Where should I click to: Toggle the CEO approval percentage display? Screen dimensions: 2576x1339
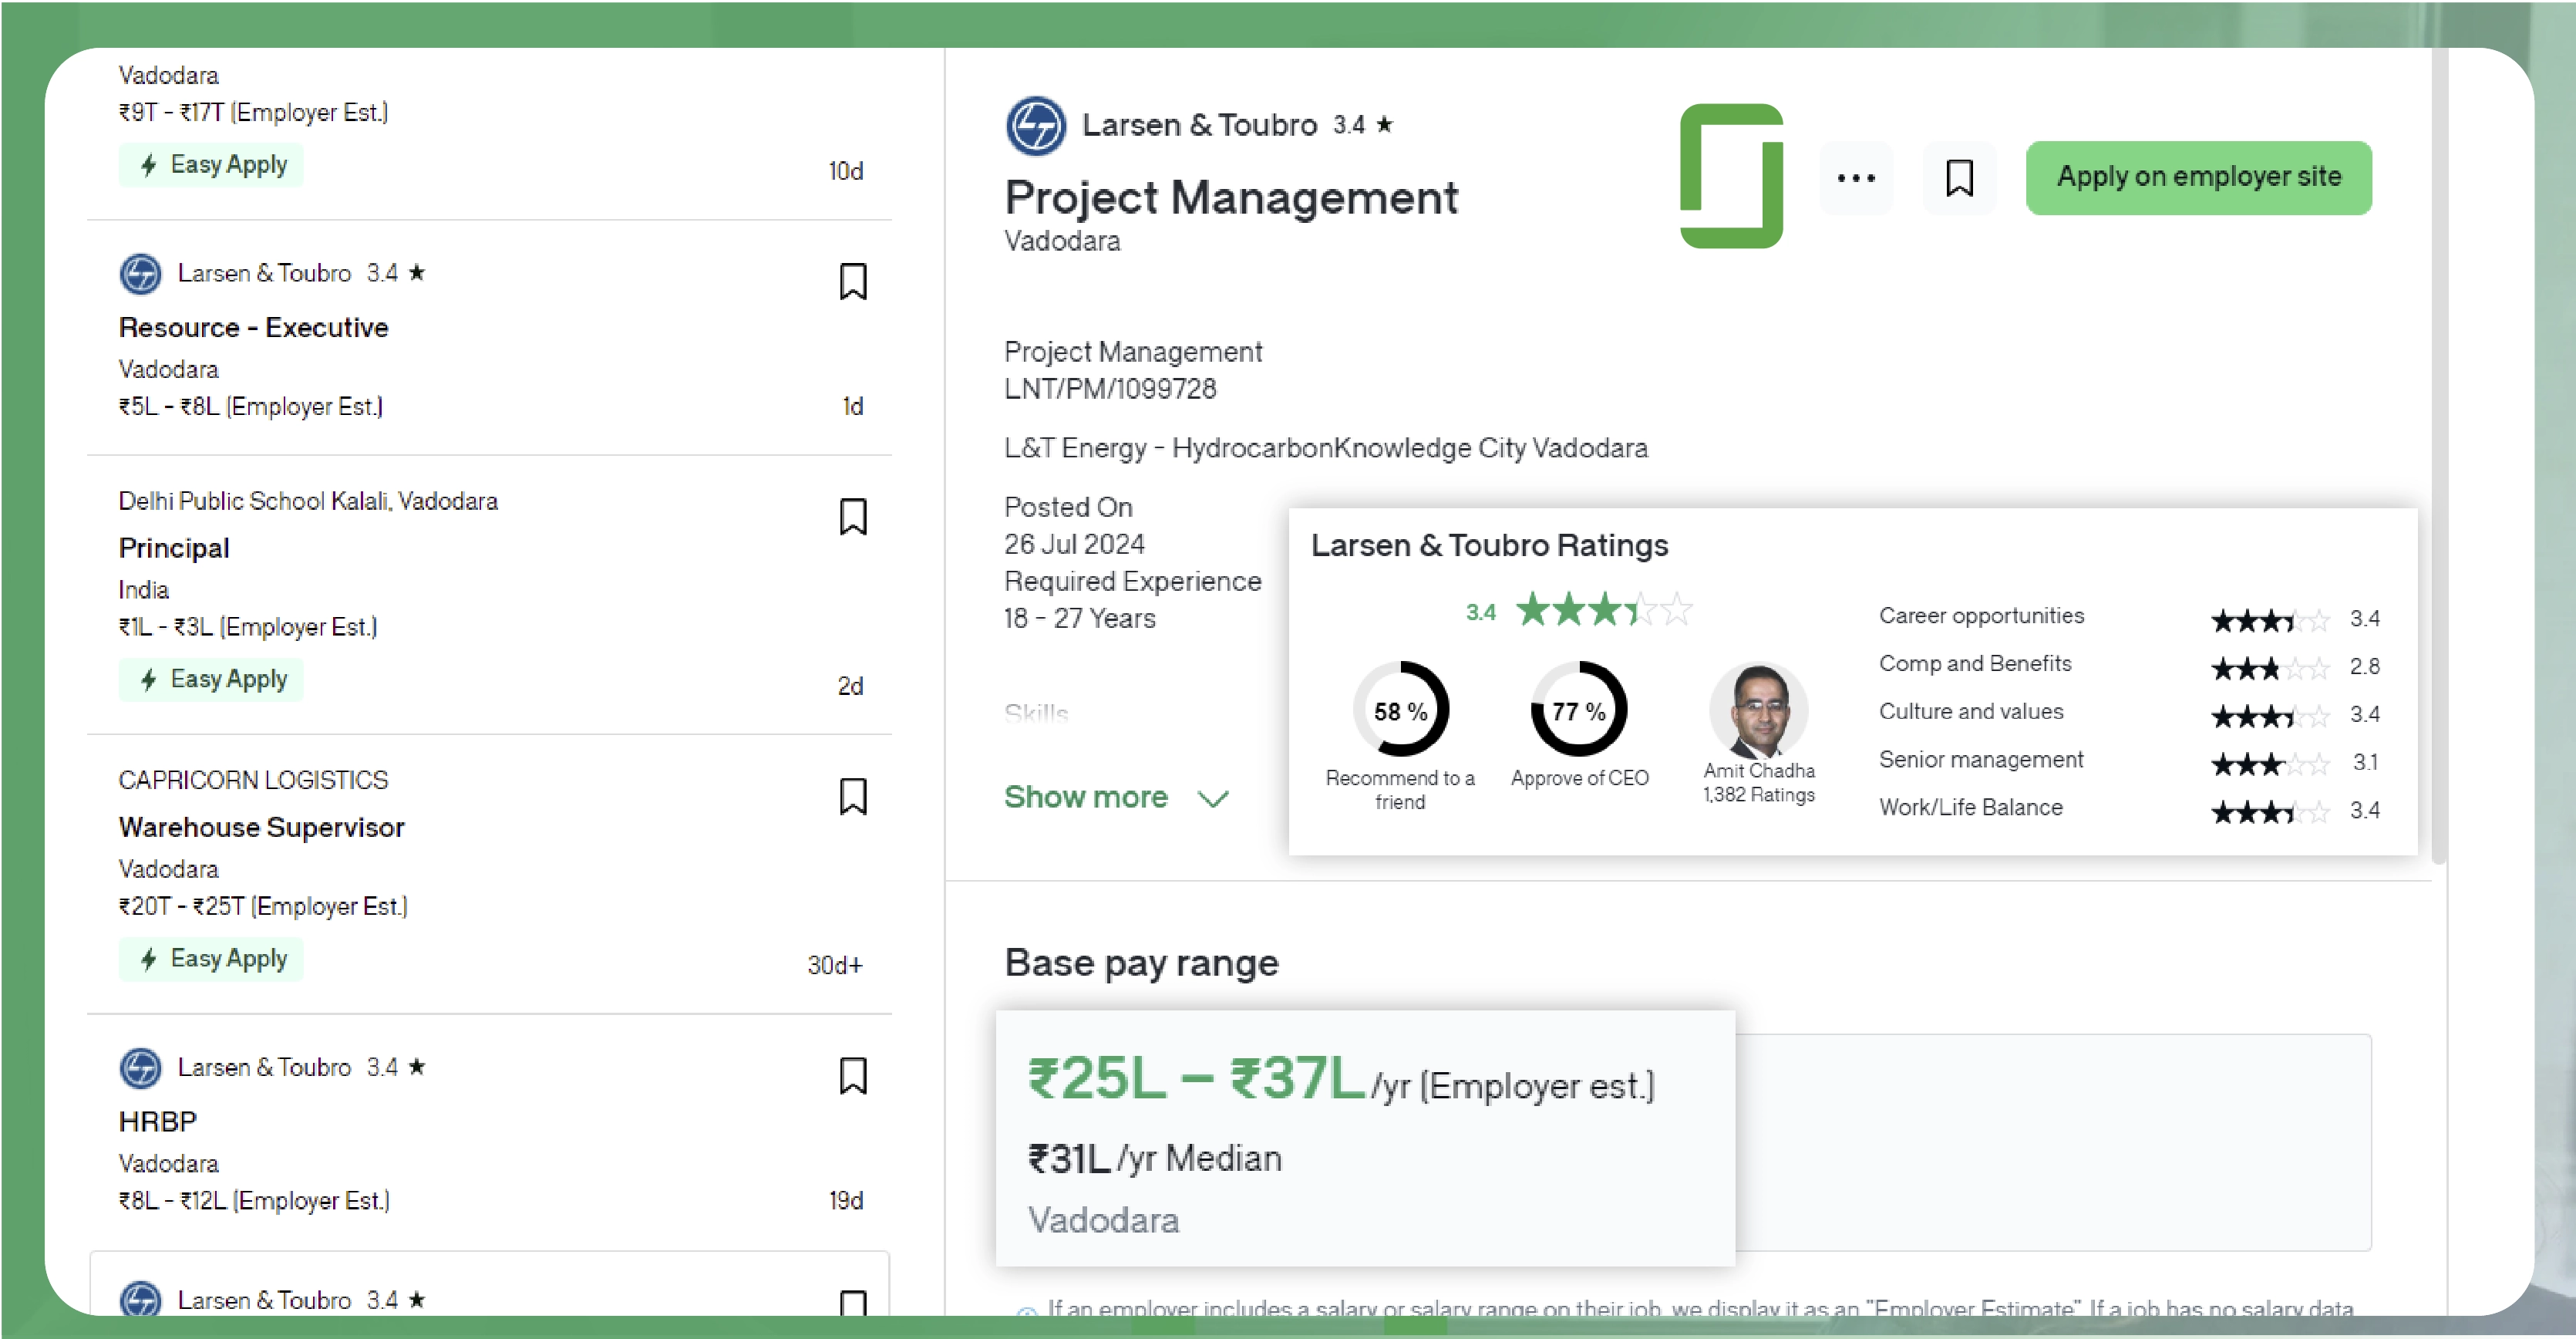1576,709
